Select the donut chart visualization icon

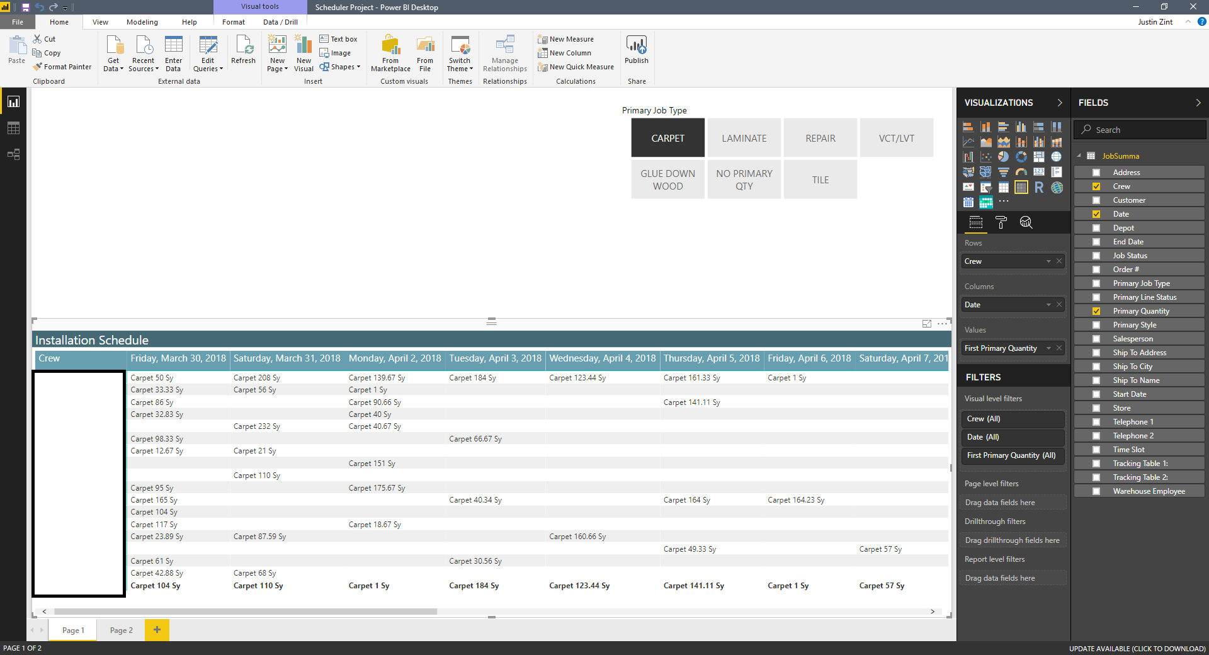1021,157
